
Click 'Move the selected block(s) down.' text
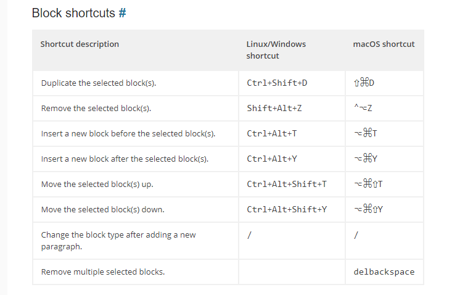(x=102, y=209)
